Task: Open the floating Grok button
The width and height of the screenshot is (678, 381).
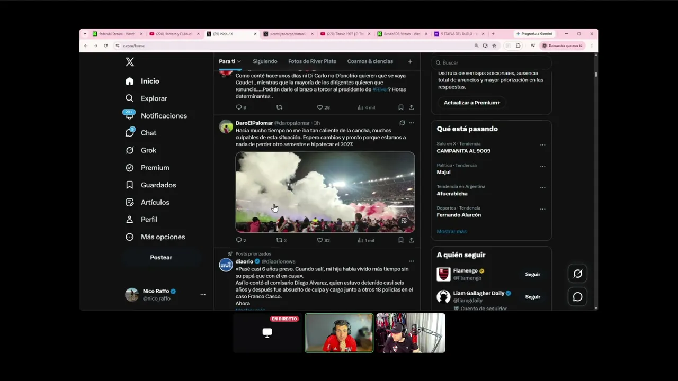Action: point(578,274)
